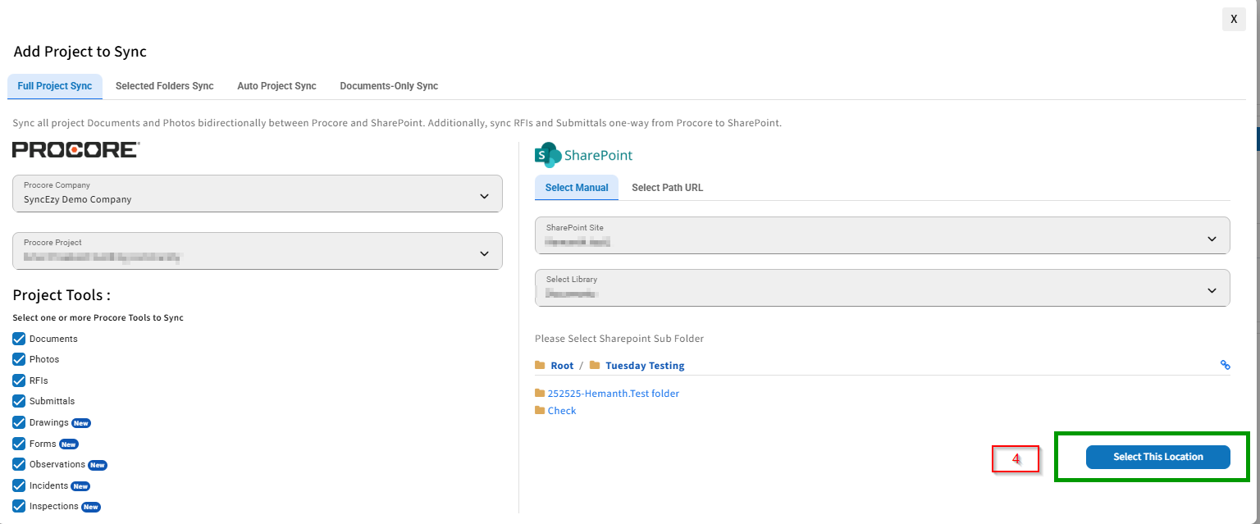Screen dimensions: 1260x524
Task: Navigate to Root in the breadcrumb
Action: [562, 366]
